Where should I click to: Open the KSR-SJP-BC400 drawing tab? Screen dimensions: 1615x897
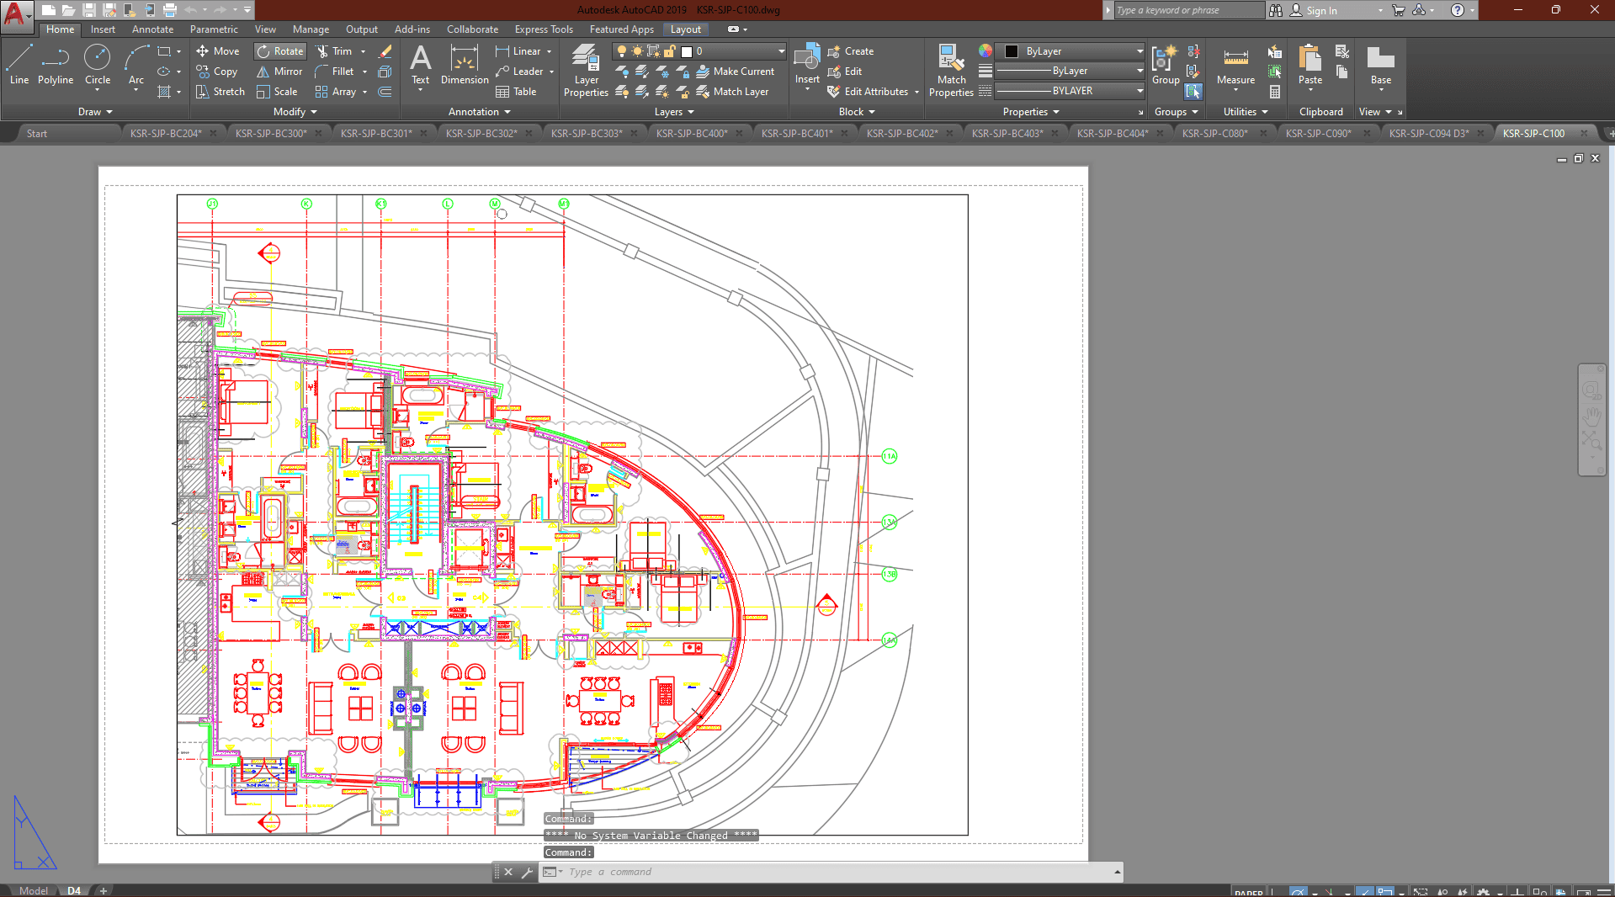tap(691, 133)
